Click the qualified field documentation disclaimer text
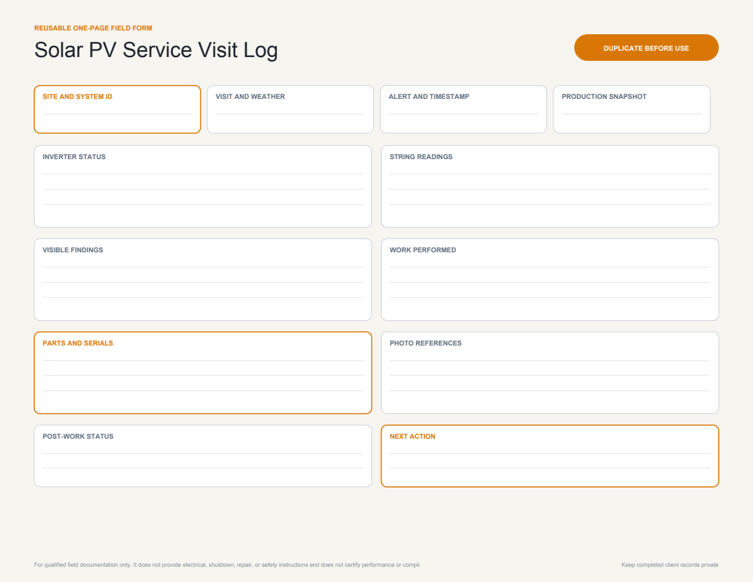The image size is (753, 582). pos(227,565)
